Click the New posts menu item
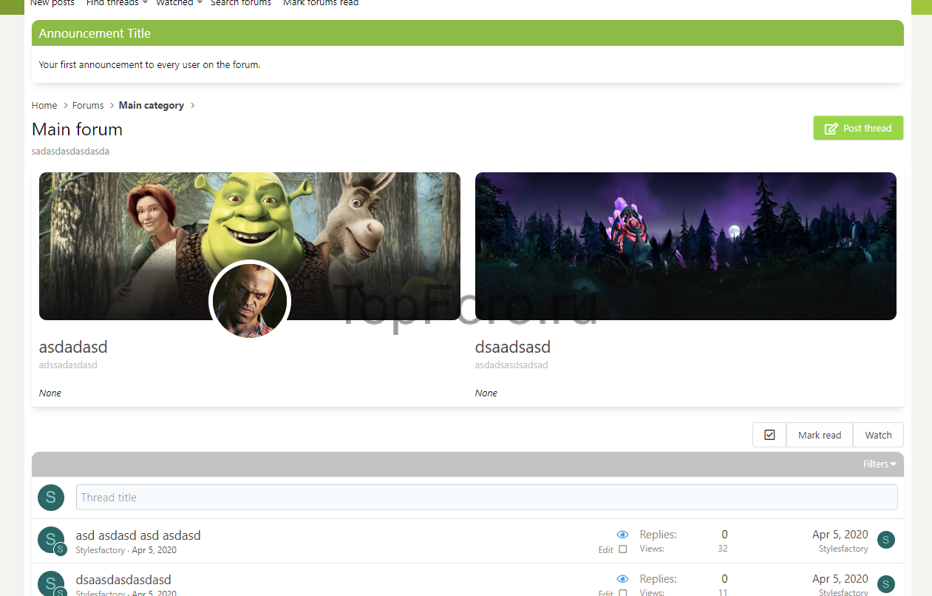 tap(52, 3)
